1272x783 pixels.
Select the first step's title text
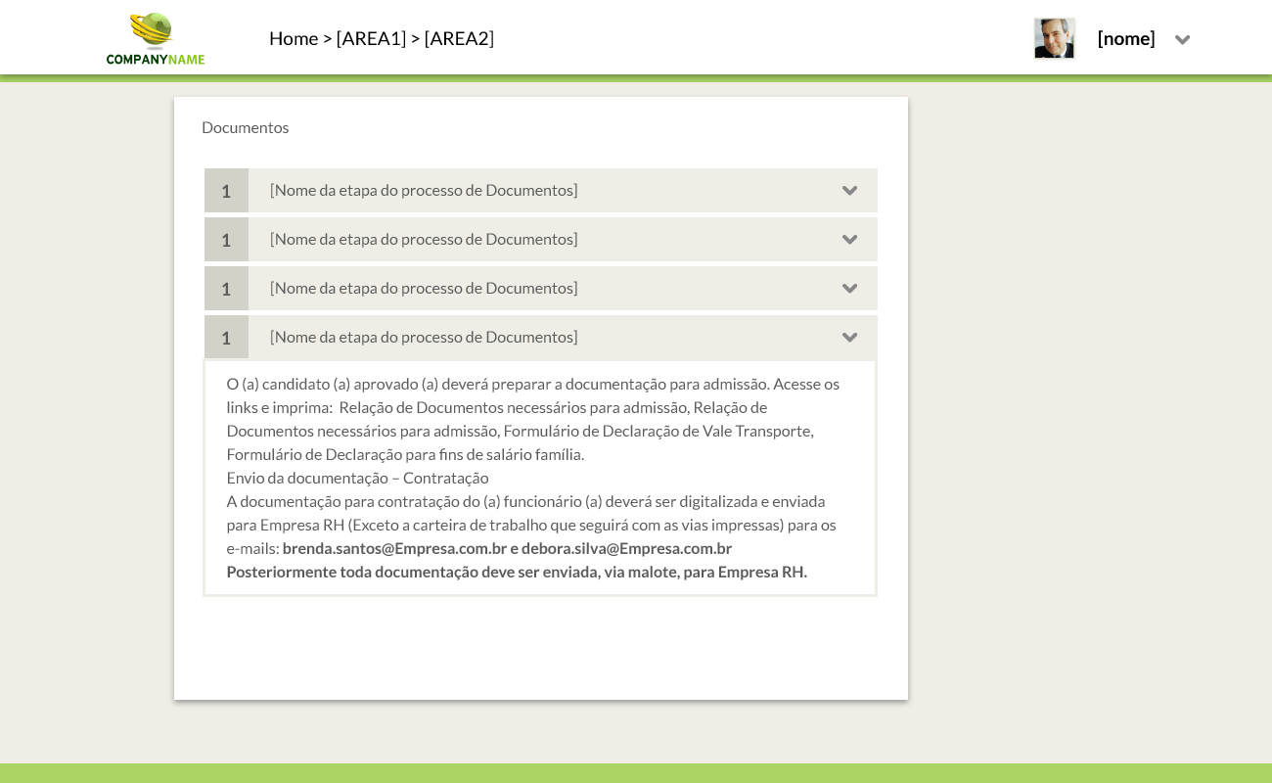424,190
